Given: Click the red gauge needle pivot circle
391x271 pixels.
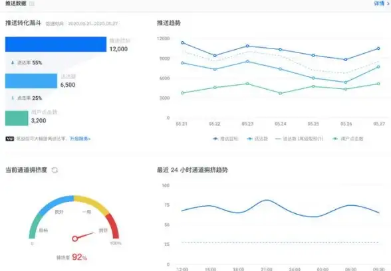Looking at the screenshot, I should 74,238.
